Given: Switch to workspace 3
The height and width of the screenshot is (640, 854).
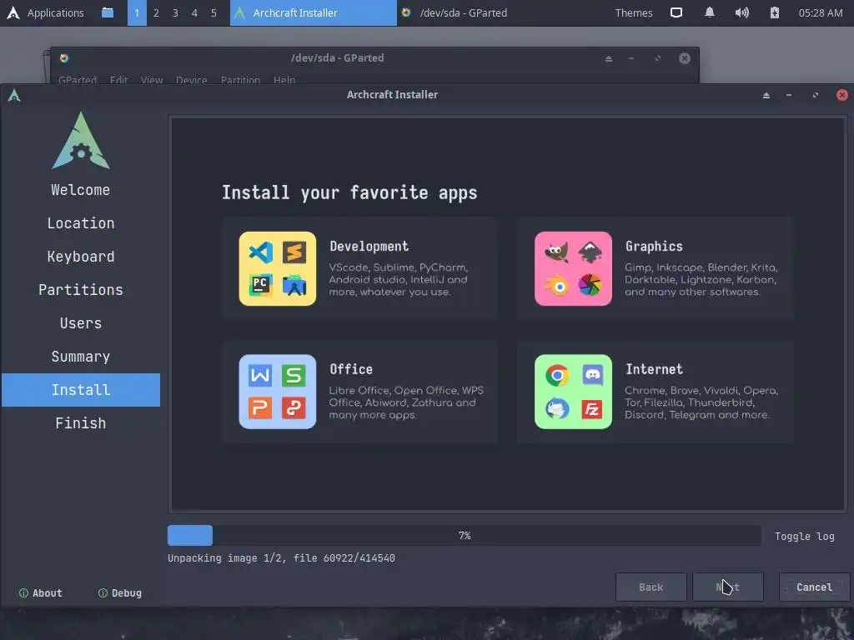Looking at the screenshot, I should point(175,12).
